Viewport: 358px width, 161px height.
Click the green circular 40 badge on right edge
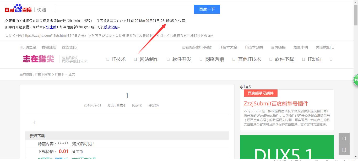[356, 79]
